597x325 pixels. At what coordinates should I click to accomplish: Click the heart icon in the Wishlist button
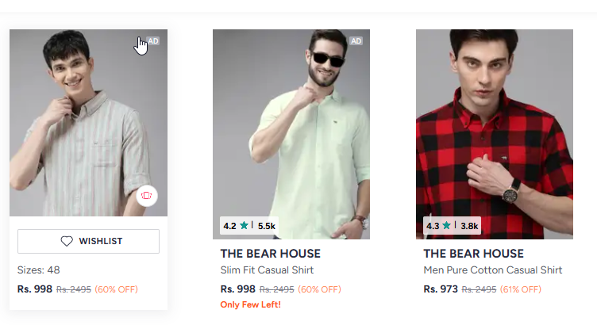(67, 241)
